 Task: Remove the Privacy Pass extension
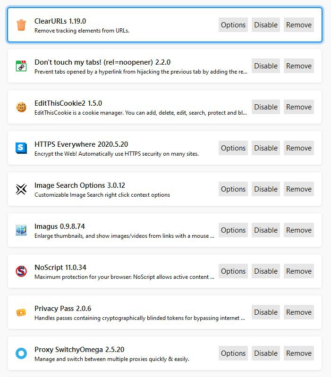[x=299, y=312]
